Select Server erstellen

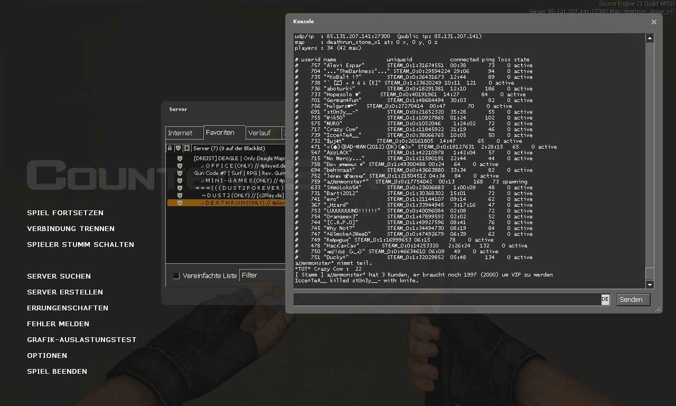(65, 292)
